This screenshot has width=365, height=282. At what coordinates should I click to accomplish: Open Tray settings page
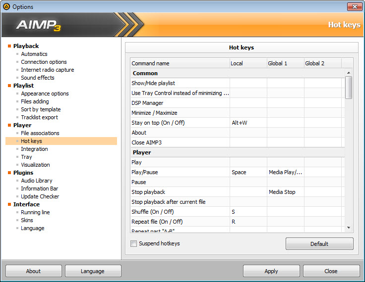click(26, 157)
